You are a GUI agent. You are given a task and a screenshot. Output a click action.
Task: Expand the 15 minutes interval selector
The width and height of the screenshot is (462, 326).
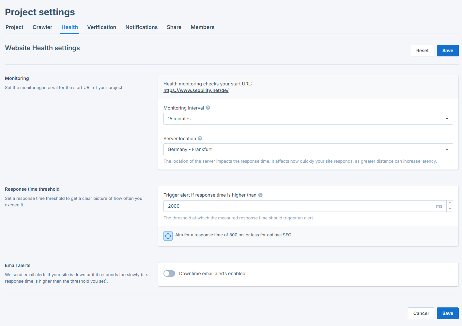point(308,119)
